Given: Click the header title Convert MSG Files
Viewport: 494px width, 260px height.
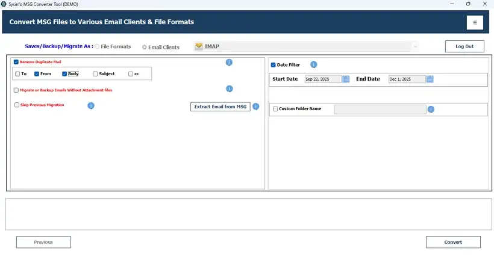Looking at the screenshot, I should 101,22.
